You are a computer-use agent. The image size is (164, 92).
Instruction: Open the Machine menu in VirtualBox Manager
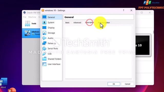[x=32, y=17]
